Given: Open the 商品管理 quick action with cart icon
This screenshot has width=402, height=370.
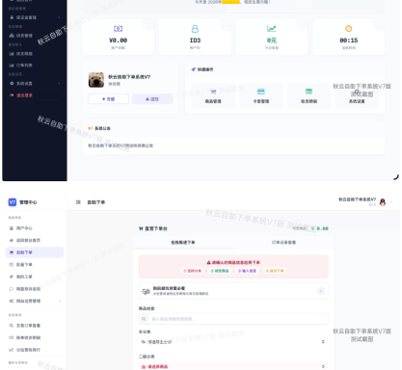Looking at the screenshot, I should [x=213, y=95].
